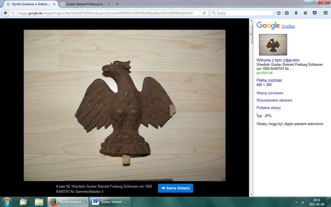Switch to Gustav Steinert Freiburg tab

pos(85,4)
